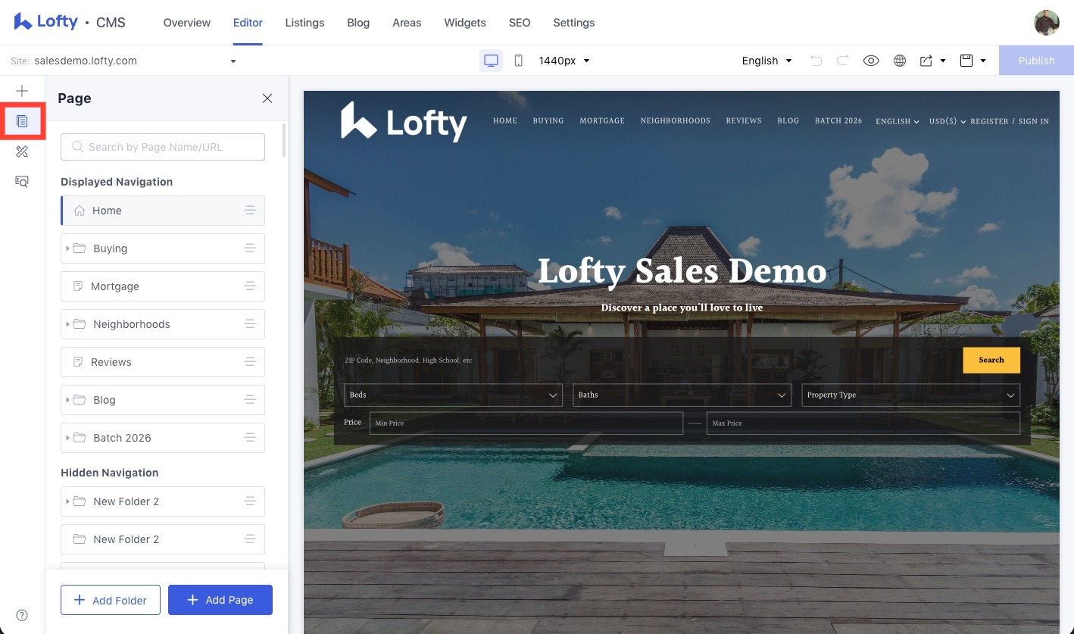Click the globe domain icon

[x=900, y=61]
